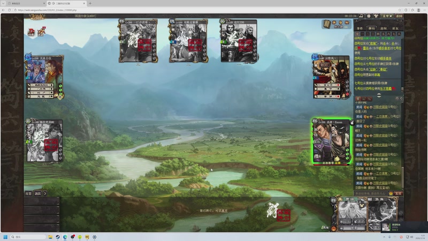Open the emoji picker beside chat input
The height and width of the screenshot is (241, 428).
tap(391, 193)
